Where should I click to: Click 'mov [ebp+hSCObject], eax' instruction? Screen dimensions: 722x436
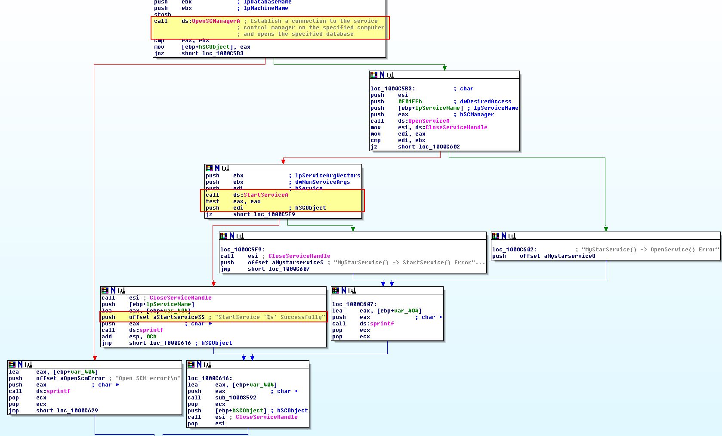[202, 47]
